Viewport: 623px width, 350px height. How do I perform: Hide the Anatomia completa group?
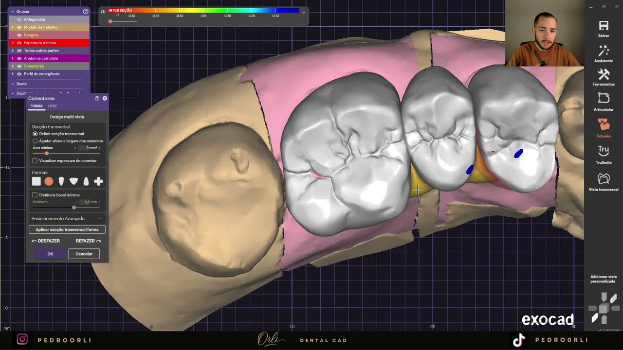click(x=19, y=58)
